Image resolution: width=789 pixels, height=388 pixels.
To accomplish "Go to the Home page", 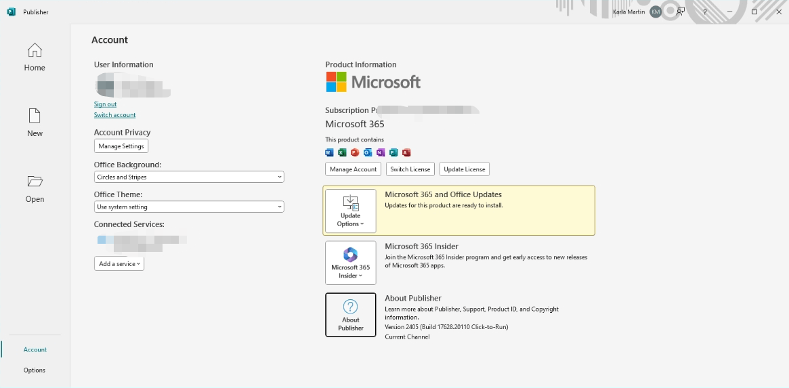I will point(35,58).
